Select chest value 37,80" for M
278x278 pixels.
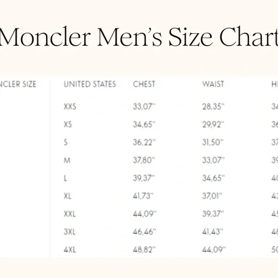pyautogui.click(x=144, y=160)
